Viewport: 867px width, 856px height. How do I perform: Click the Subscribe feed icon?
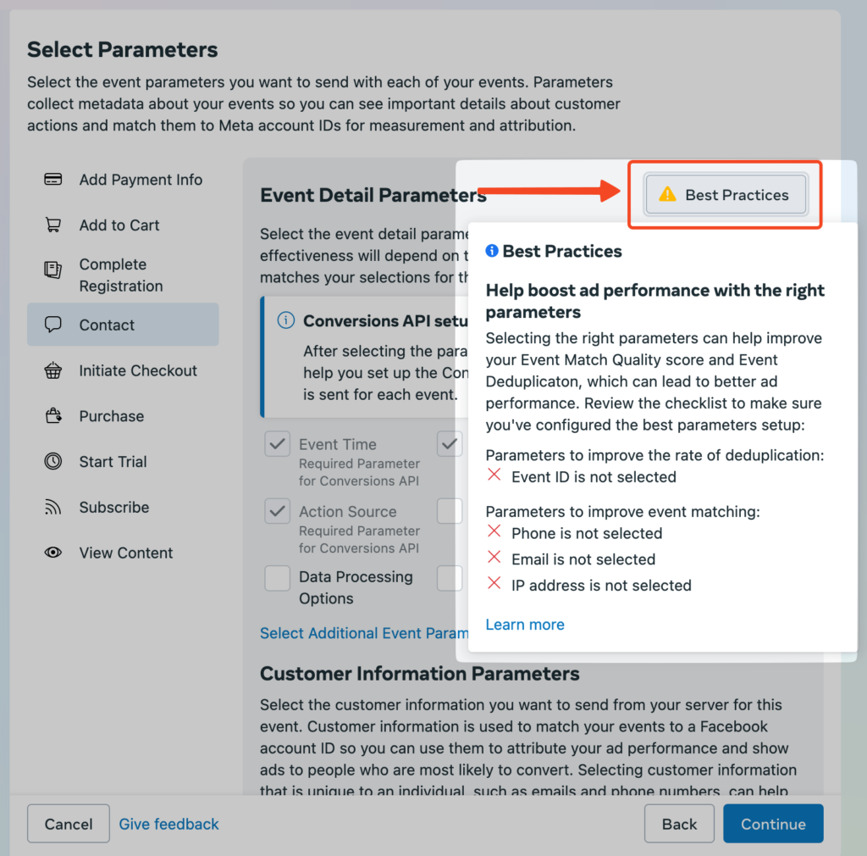click(52, 508)
